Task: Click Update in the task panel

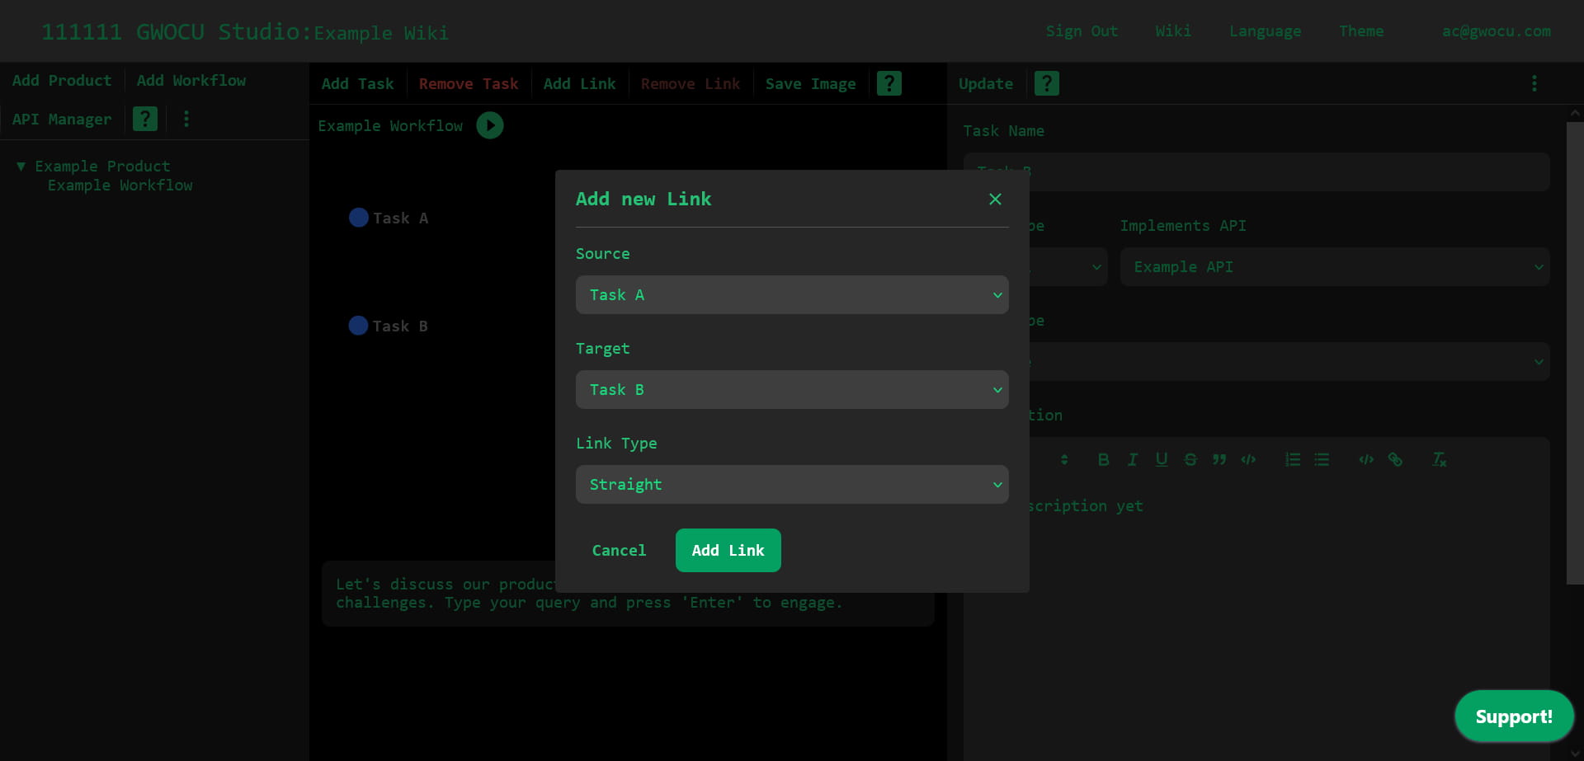Action: (986, 84)
